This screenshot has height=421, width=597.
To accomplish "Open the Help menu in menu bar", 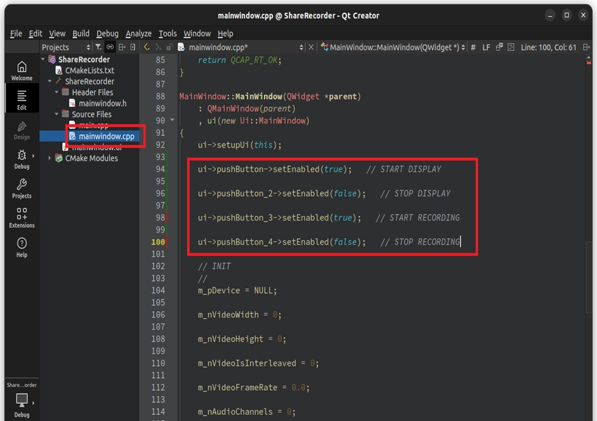I will pos(226,33).
